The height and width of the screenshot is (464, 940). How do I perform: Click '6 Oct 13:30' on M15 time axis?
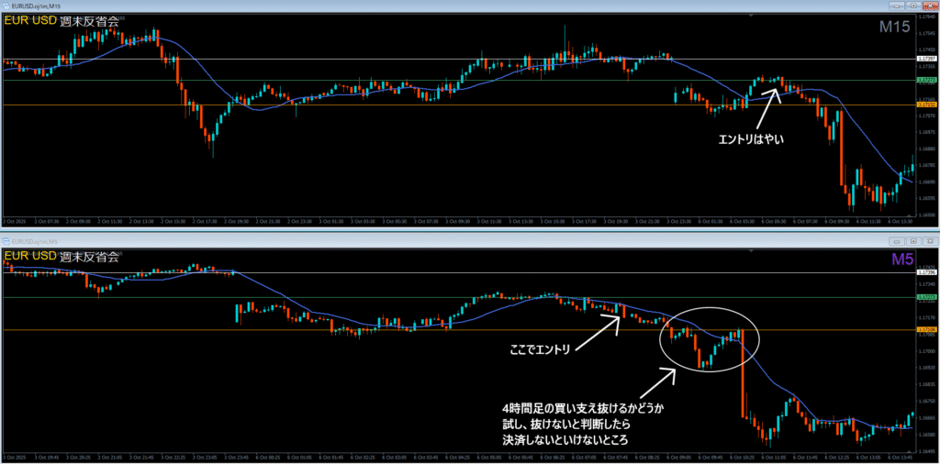(901, 221)
